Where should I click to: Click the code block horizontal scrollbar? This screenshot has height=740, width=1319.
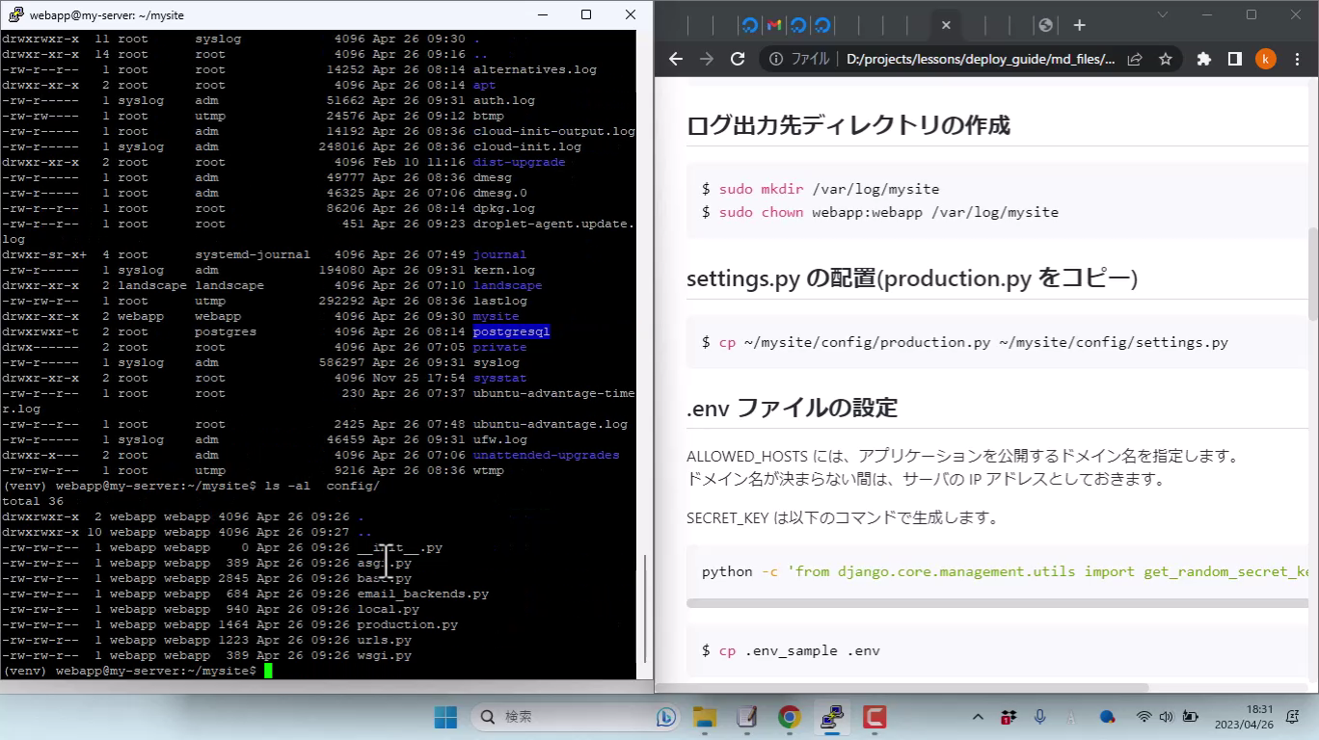[996, 603]
